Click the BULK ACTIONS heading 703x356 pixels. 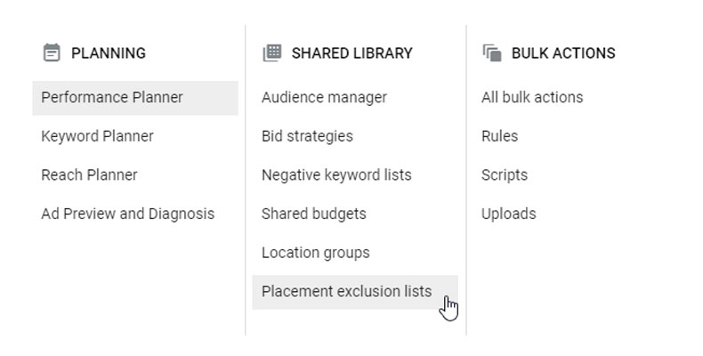coord(563,53)
